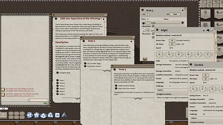Click the link dot beside Wight title
223x125 pixels.
coord(157,30)
